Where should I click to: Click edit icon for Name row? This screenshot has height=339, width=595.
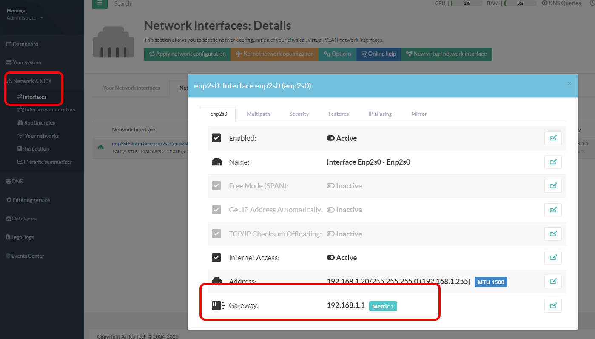[x=553, y=162]
